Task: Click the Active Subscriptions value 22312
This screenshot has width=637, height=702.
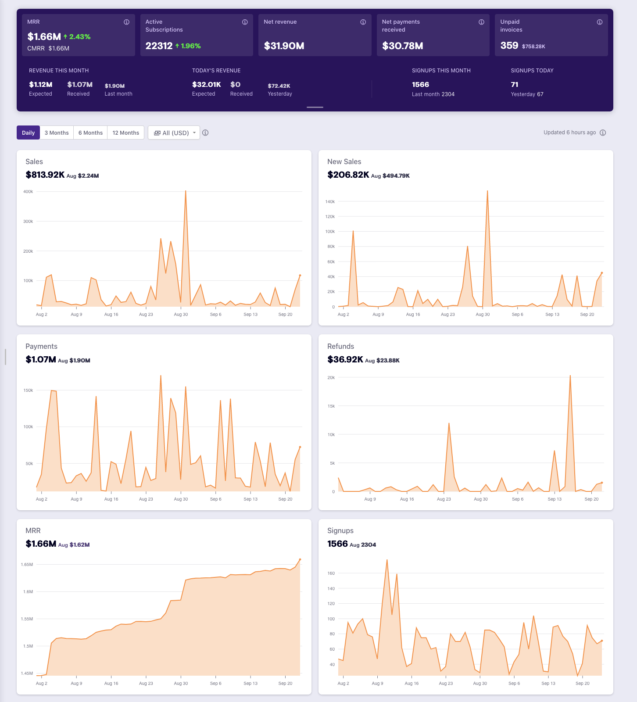Action: pyautogui.click(x=159, y=46)
